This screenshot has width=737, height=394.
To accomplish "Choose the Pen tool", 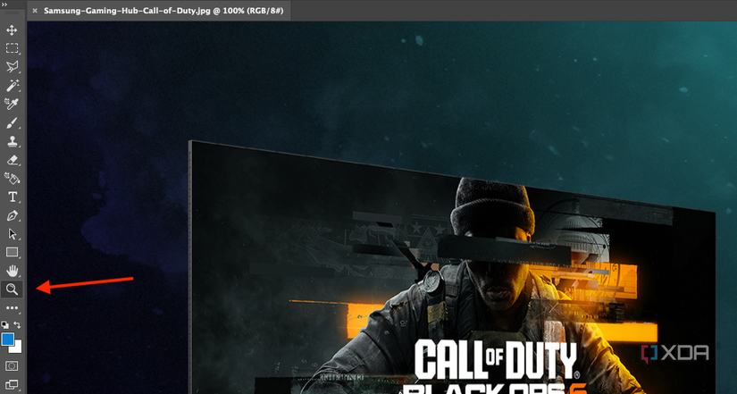I will pyautogui.click(x=12, y=215).
